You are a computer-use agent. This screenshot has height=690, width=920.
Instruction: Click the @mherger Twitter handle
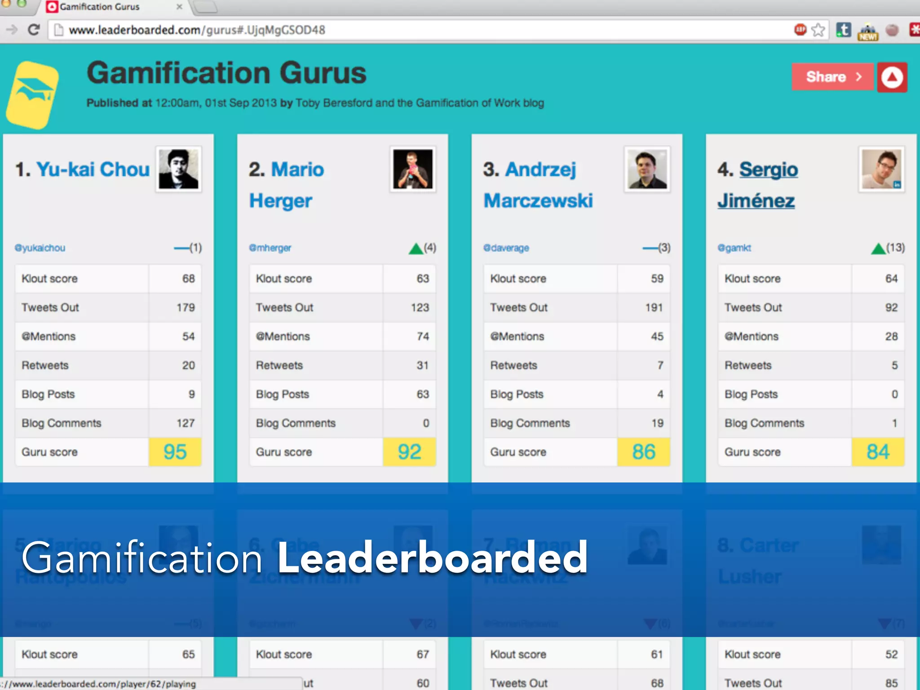270,248
